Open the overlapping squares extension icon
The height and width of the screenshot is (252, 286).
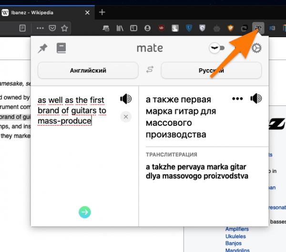pyautogui.click(x=245, y=28)
